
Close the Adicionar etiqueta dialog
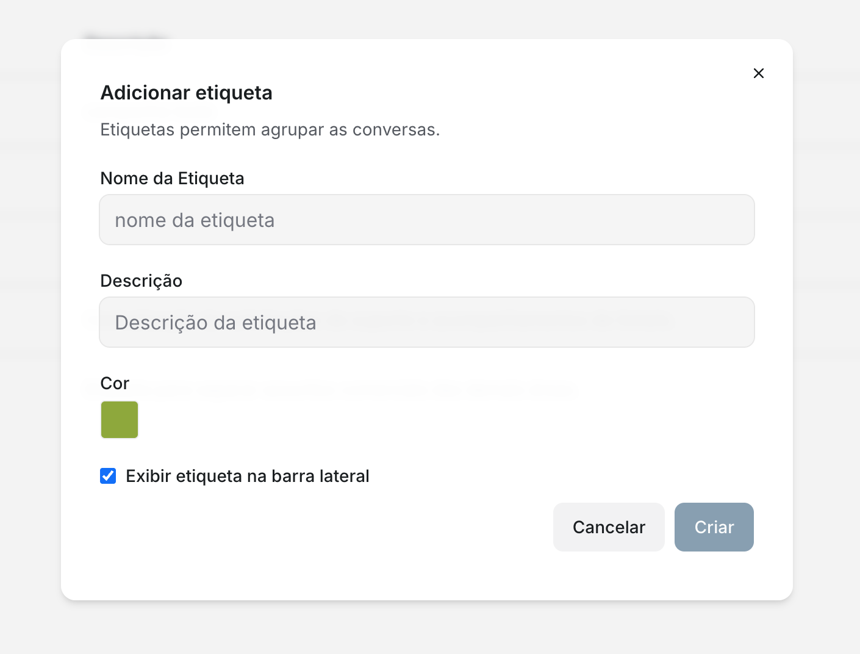click(x=758, y=73)
